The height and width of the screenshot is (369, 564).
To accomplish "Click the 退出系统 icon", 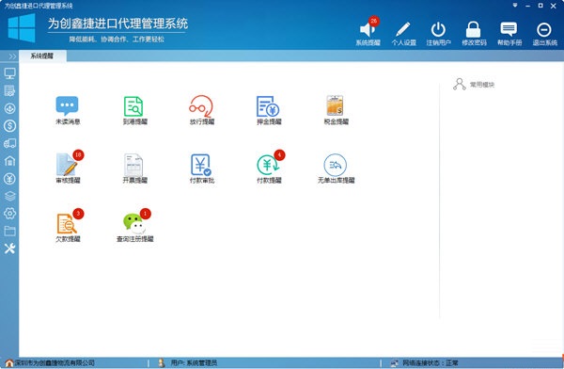I will coord(544,29).
